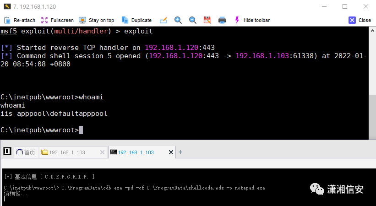Click the Re-attach toolbar button
Image resolution: width=376 pixels, height=206 pixels.
20,20
